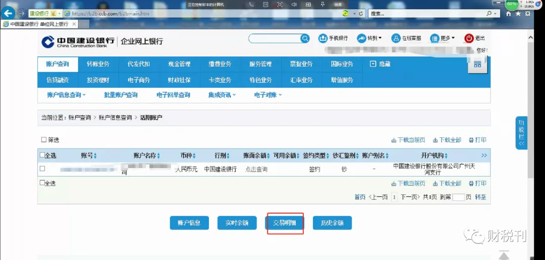Image resolution: width=545 pixels, height=260 pixels.
Task: Sort by 币种 column arrows
Action: tap(194, 155)
